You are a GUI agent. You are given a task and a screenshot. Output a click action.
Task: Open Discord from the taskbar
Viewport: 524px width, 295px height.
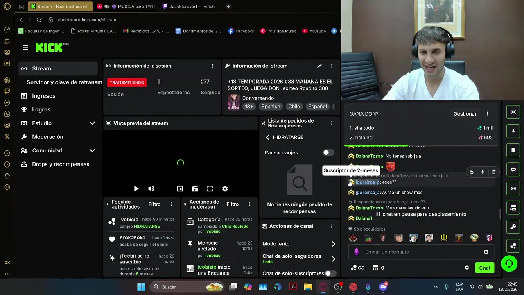click(x=383, y=287)
